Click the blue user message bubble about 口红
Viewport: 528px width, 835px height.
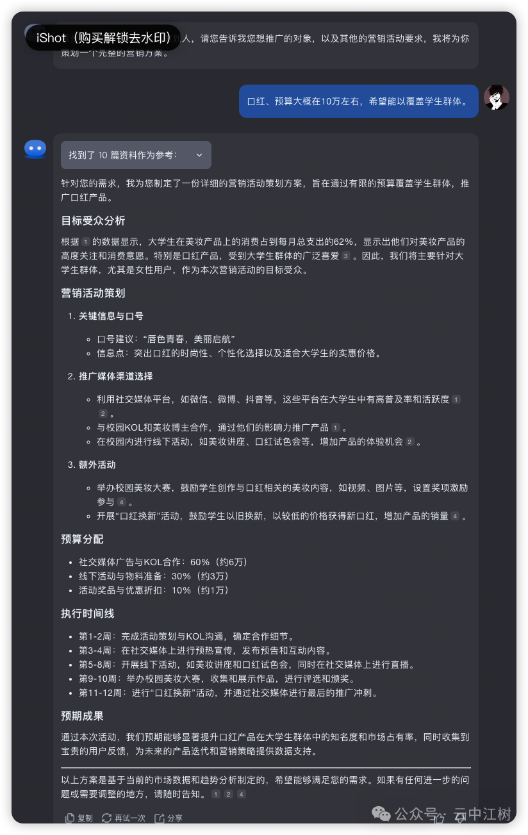pos(359,101)
